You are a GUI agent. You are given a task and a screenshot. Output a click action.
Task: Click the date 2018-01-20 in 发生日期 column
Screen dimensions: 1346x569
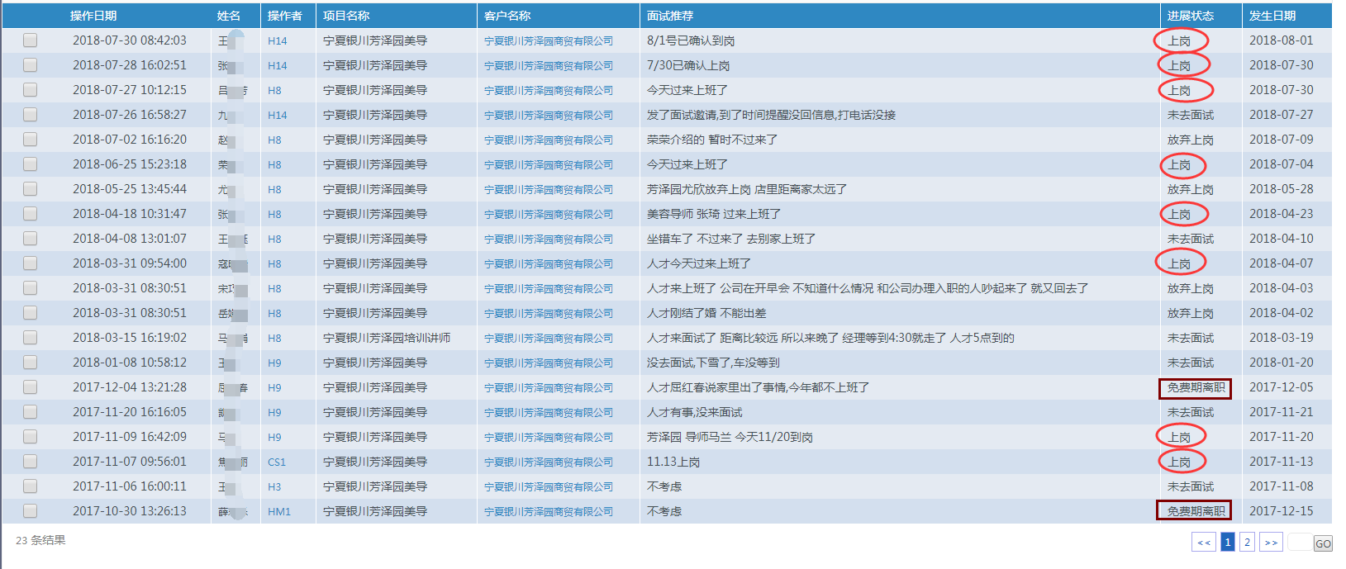coord(1281,363)
